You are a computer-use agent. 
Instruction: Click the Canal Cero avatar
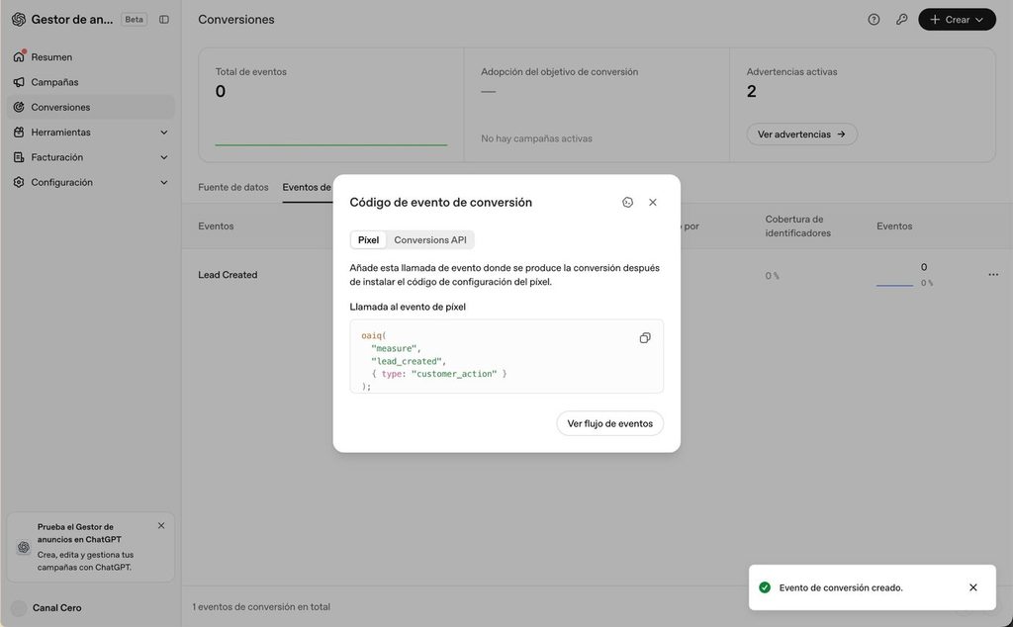19,607
